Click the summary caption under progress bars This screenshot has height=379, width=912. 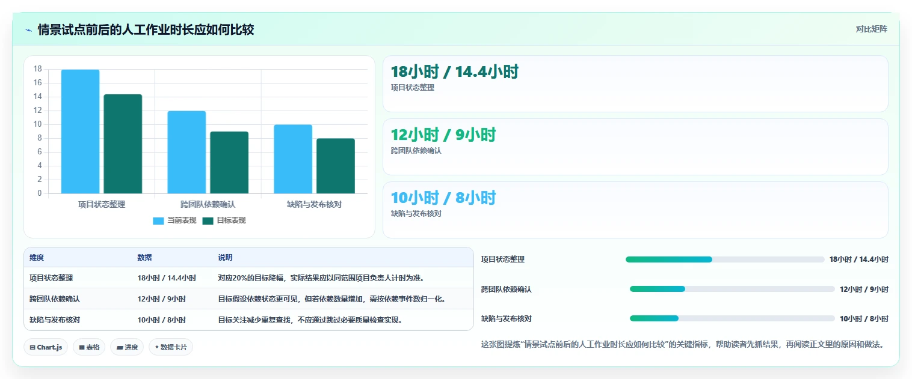[x=682, y=344]
